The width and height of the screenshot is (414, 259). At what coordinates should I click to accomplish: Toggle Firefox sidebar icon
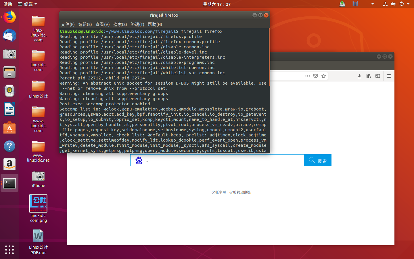378,76
